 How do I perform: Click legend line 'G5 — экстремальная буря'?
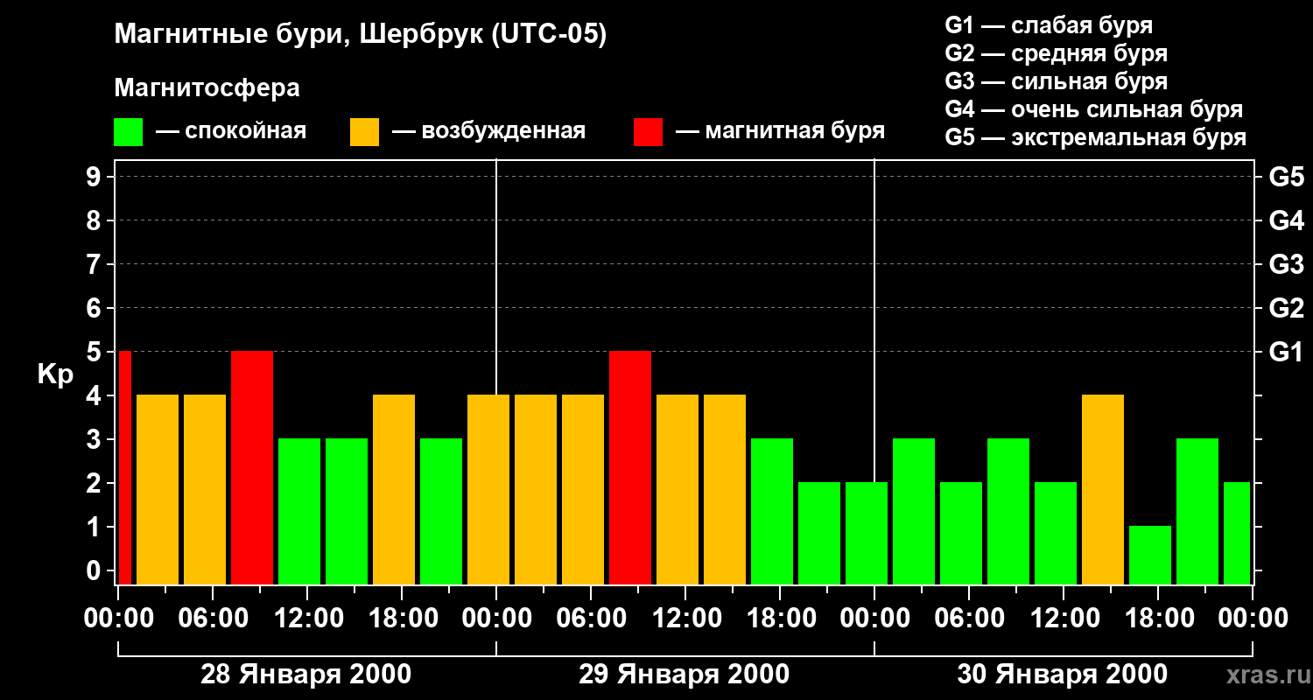click(x=1096, y=137)
